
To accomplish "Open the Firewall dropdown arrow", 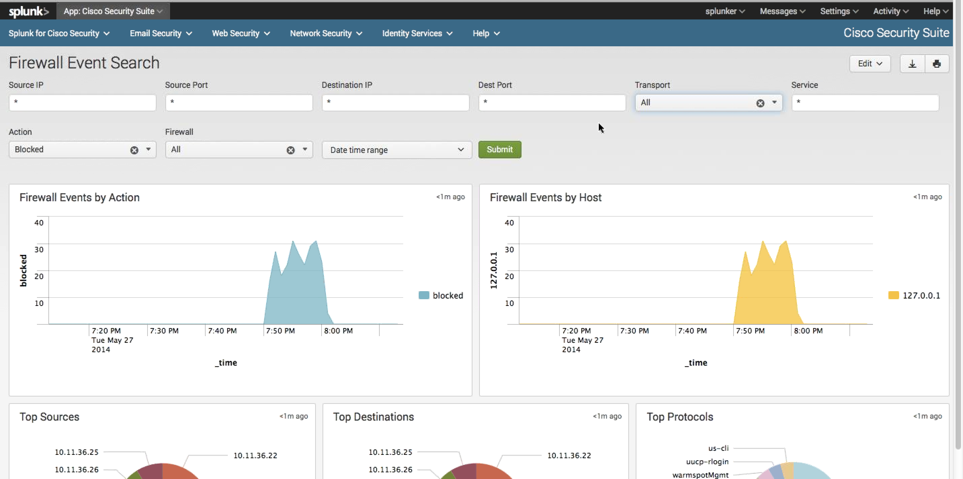I will click(305, 150).
